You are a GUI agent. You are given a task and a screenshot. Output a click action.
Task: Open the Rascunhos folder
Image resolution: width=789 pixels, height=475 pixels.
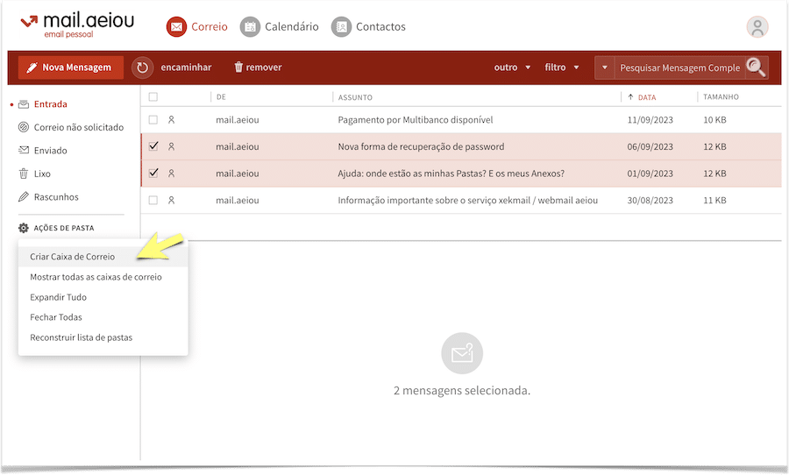56,197
